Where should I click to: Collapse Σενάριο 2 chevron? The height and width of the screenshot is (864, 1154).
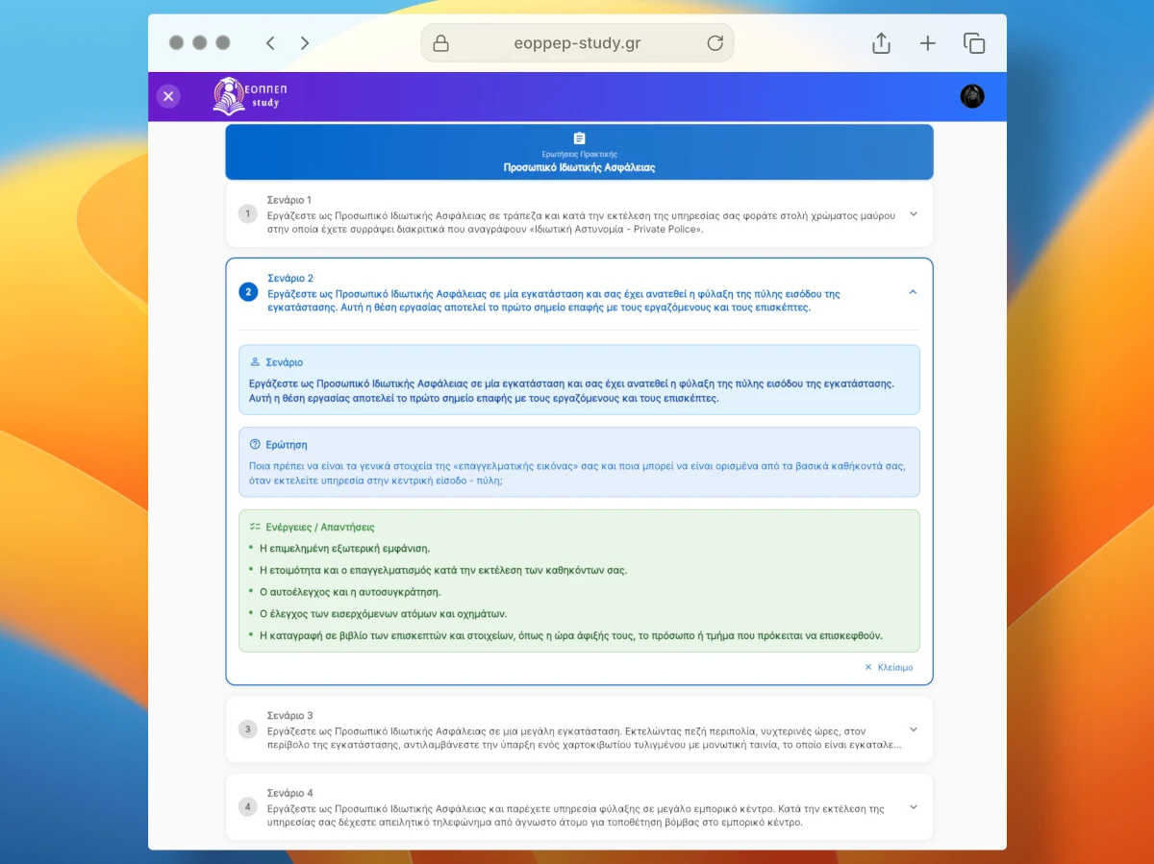[x=913, y=292]
